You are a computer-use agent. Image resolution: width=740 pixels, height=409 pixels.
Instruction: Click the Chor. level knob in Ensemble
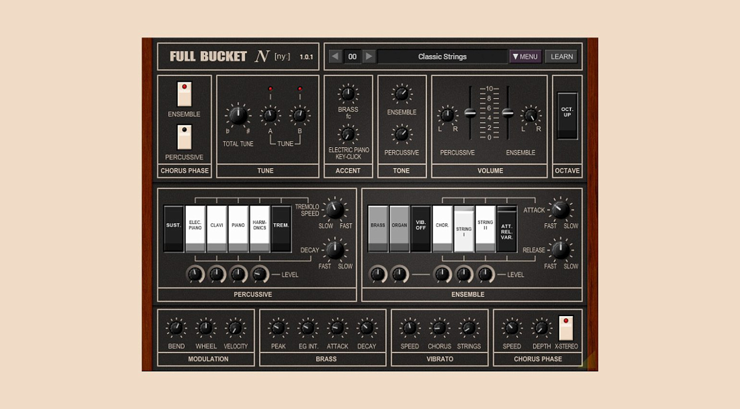(x=443, y=274)
